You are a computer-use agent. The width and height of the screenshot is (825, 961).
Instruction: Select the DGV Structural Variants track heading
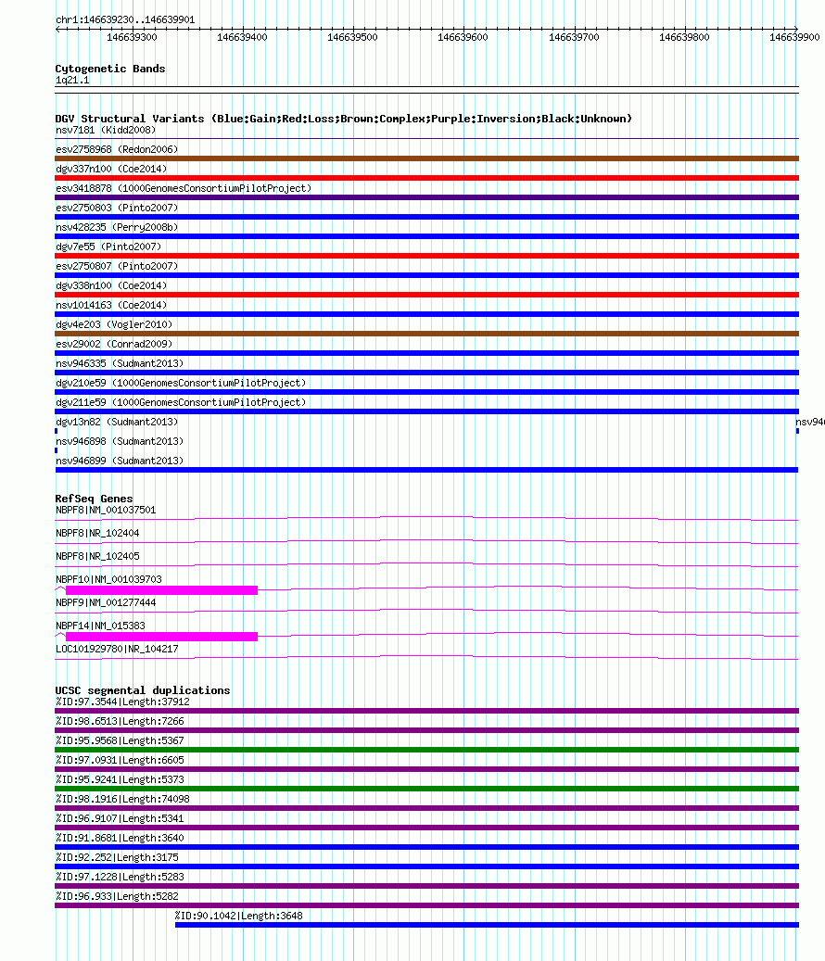coord(343,119)
